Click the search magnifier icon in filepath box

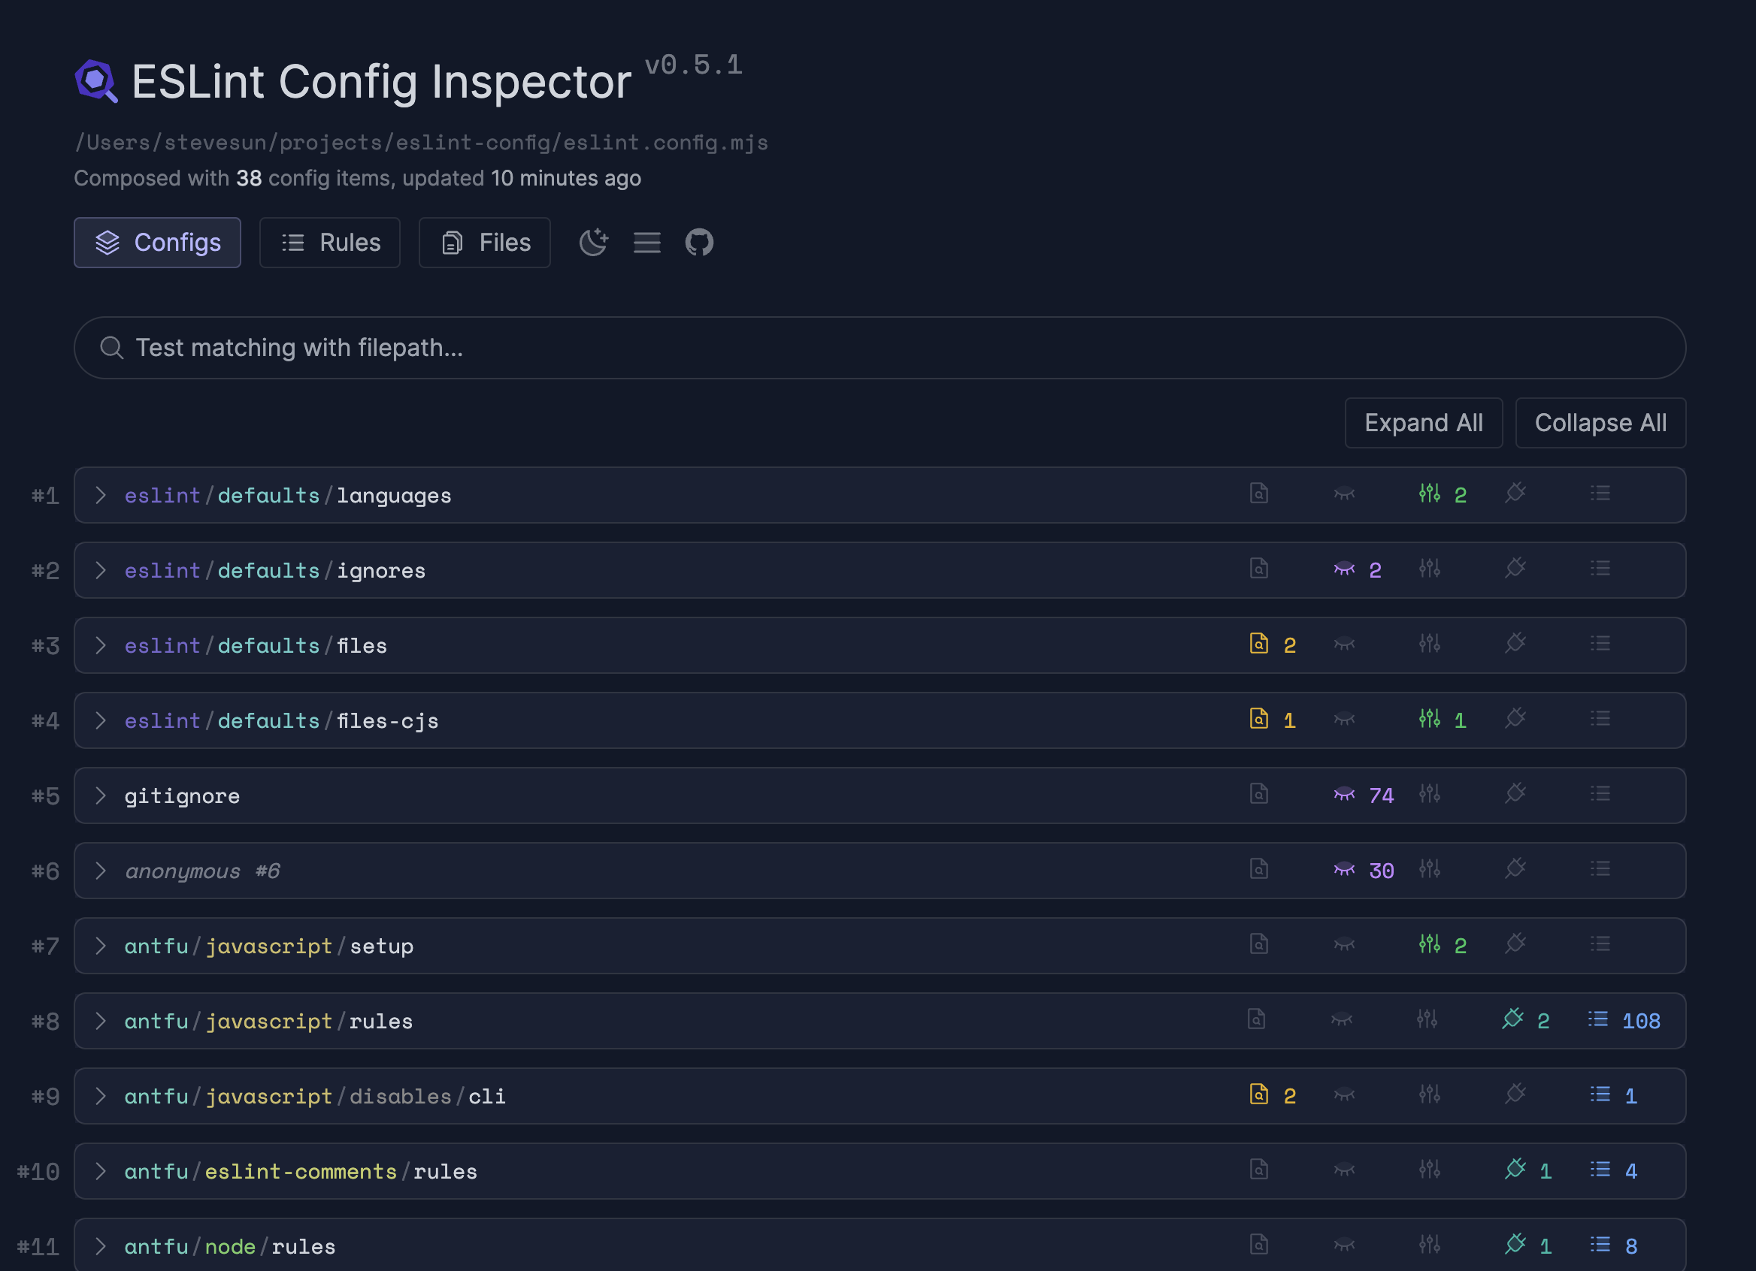point(111,348)
